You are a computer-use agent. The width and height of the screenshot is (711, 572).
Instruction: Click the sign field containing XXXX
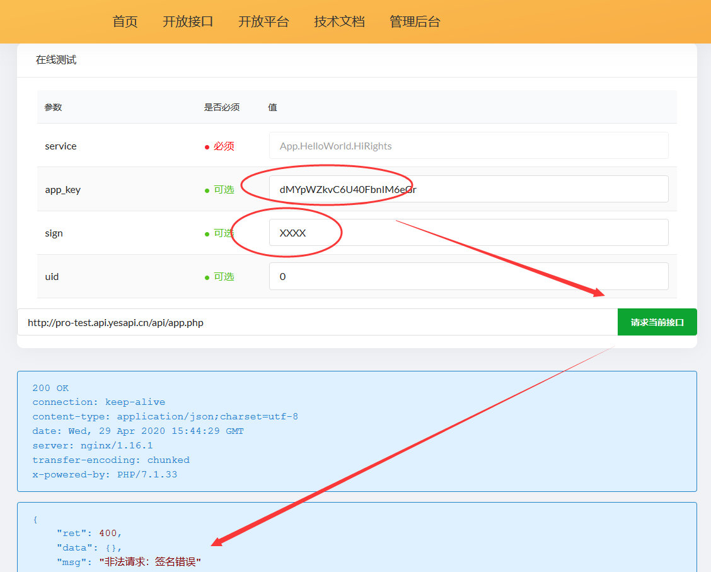pos(468,233)
